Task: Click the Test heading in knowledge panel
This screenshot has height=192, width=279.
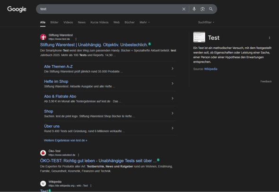Action: [214, 38]
